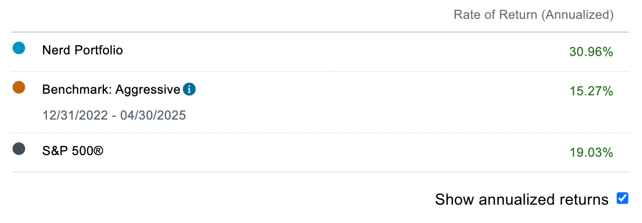Click the blue Nerd Portfolio legend dot
Image resolution: width=642 pixels, height=223 pixels.
tap(19, 48)
